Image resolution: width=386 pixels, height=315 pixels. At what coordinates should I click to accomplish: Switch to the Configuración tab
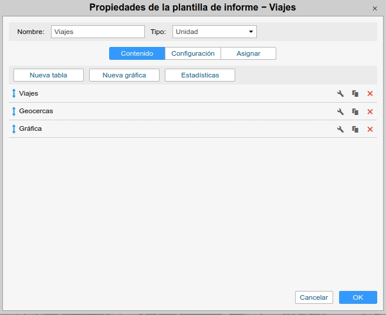click(193, 53)
